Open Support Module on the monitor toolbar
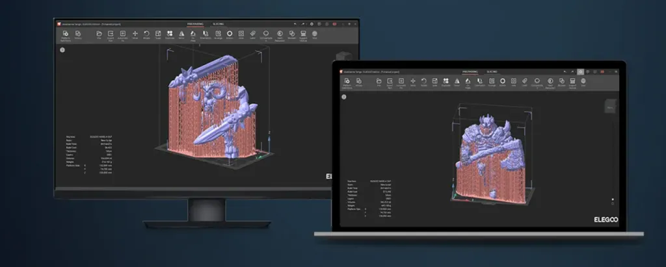 302,34
